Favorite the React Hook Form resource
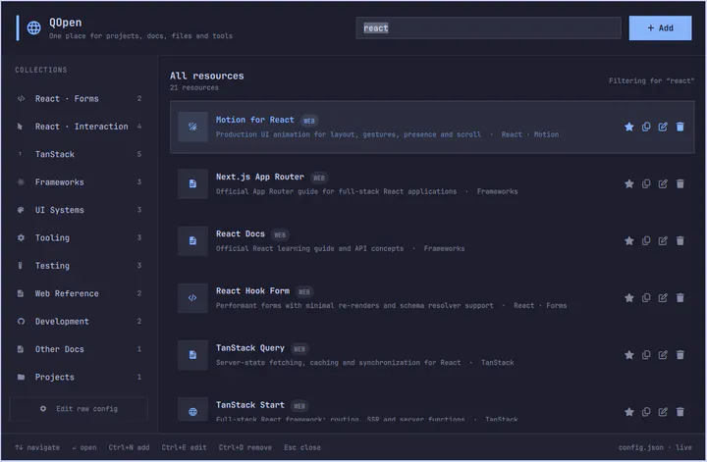707x462 pixels. coord(629,297)
